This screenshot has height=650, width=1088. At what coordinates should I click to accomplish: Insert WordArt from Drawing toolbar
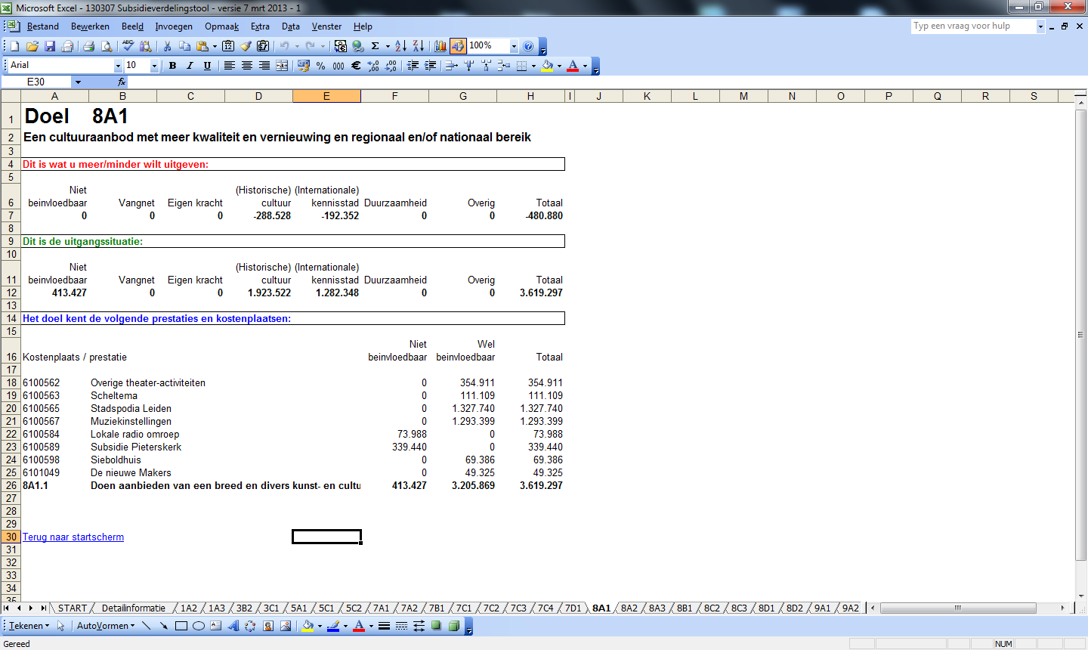(233, 626)
